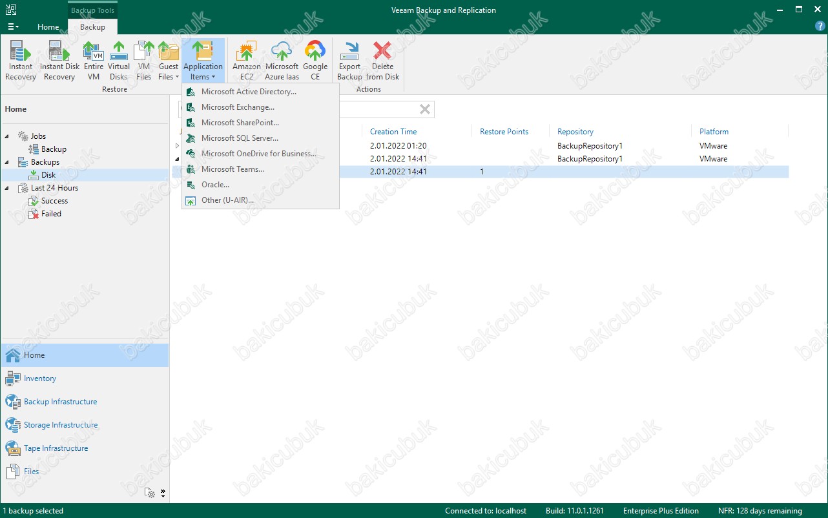The width and height of the screenshot is (828, 518).
Task: Click the Instant Recovery ribbon icon
Action: pos(21,61)
